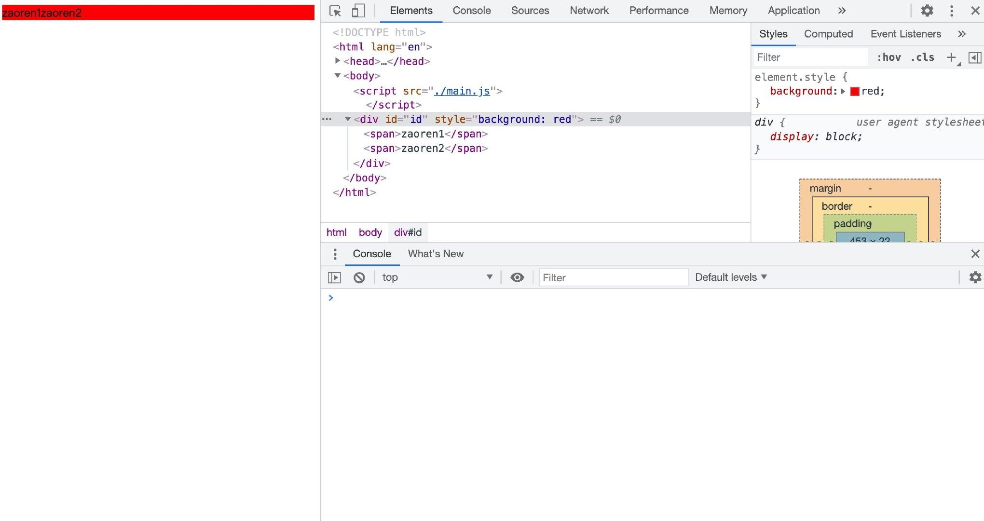Open DevTools settings gear icon

927,11
